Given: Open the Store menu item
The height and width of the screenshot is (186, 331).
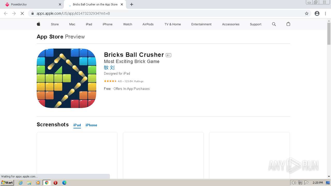Looking at the screenshot, I should pyautogui.click(x=55, y=24).
